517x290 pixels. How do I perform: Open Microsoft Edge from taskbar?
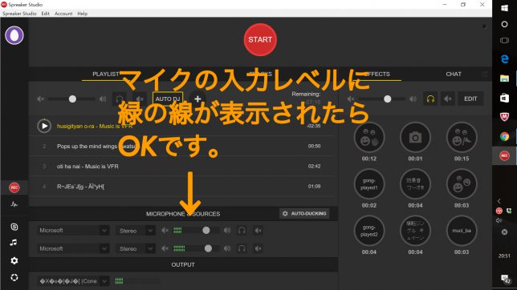tap(504, 59)
